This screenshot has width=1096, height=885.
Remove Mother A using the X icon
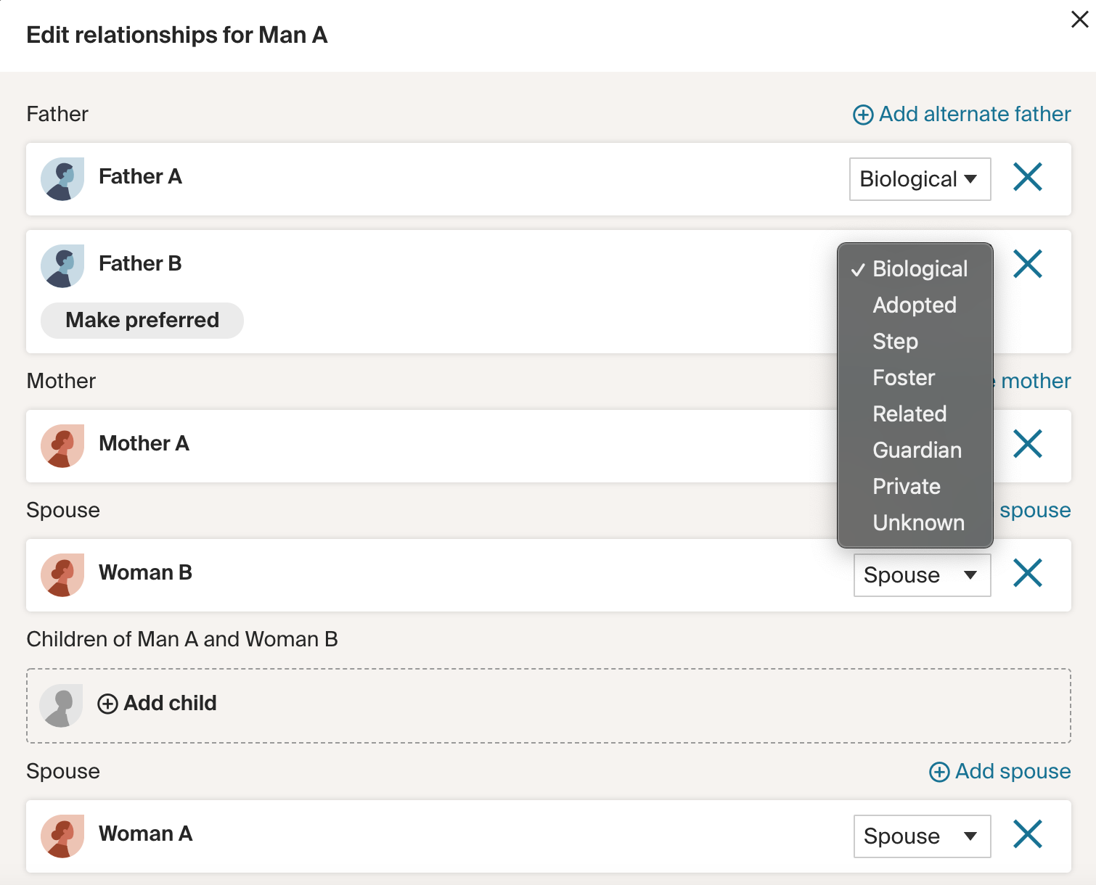coord(1027,444)
